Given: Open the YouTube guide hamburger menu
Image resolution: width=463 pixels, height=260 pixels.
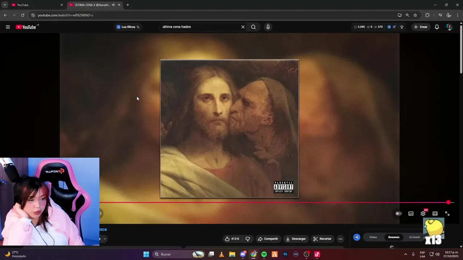Looking at the screenshot, I should click(x=8, y=27).
